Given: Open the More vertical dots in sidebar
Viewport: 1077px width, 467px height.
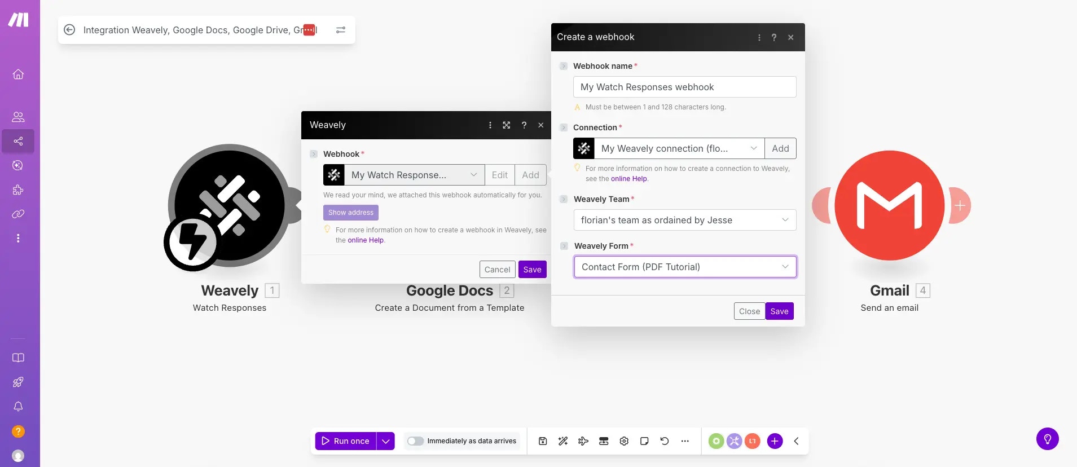Looking at the screenshot, I should pos(18,238).
